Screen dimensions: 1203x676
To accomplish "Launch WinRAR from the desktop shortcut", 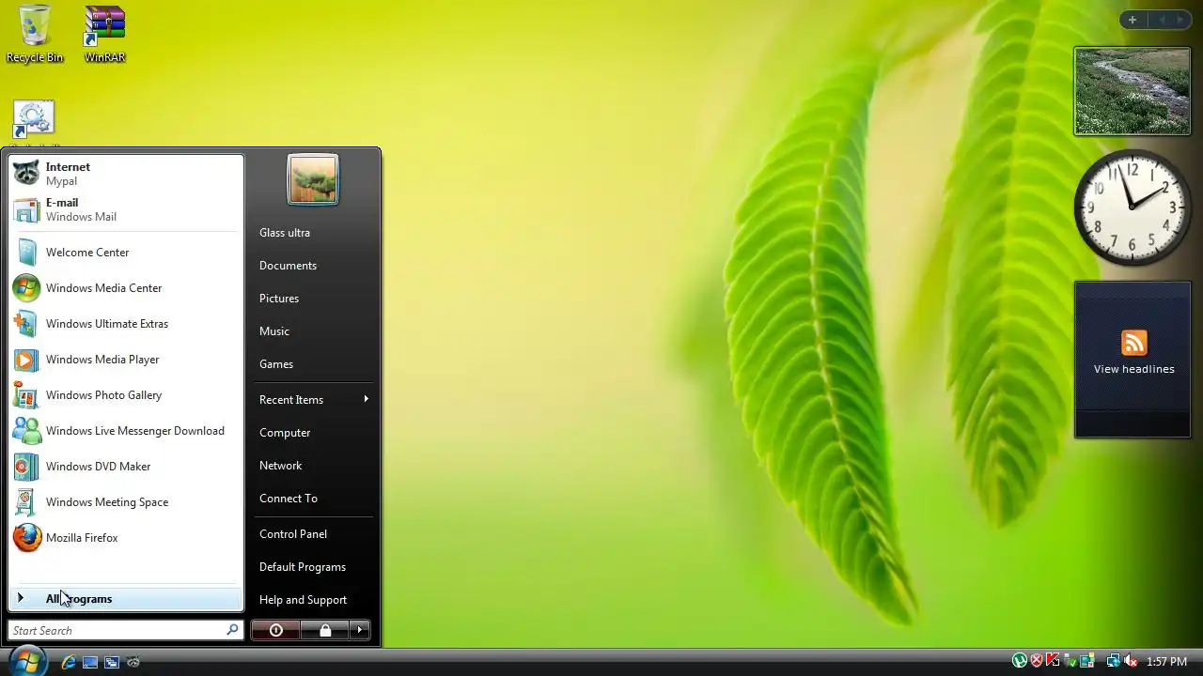I will tap(104, 34).
